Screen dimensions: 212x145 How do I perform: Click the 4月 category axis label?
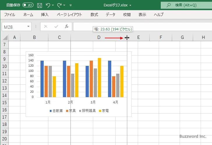(x=116, y=102)
